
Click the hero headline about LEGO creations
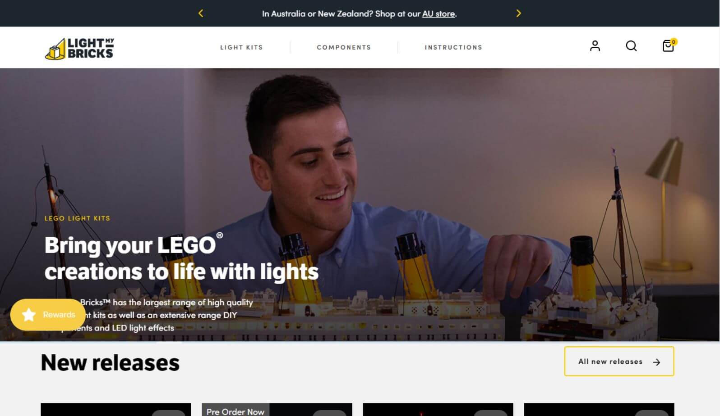click(x=181, y=258)
